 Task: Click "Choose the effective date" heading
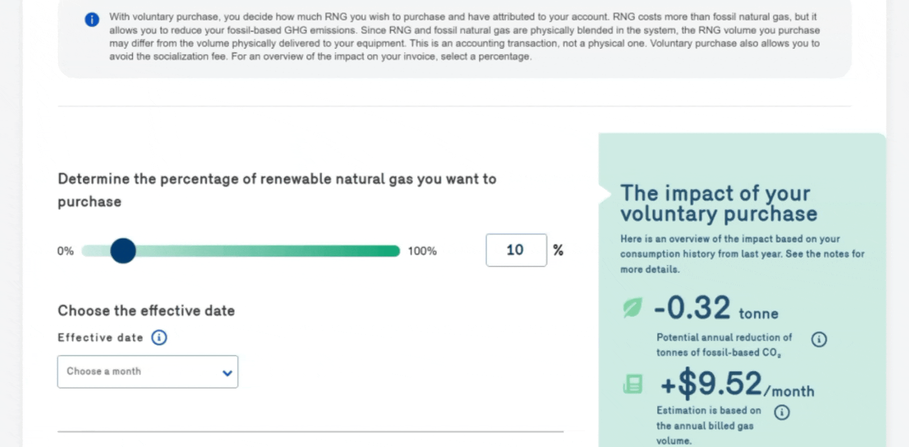[146, 311]
